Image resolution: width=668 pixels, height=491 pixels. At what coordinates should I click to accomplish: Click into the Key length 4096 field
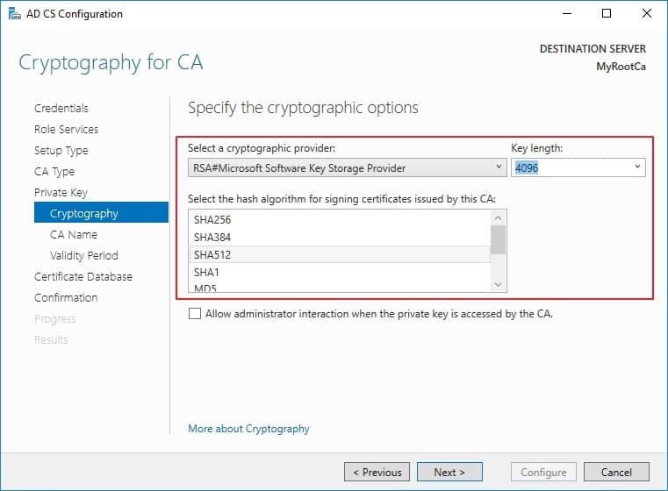(x=571, y=167)
